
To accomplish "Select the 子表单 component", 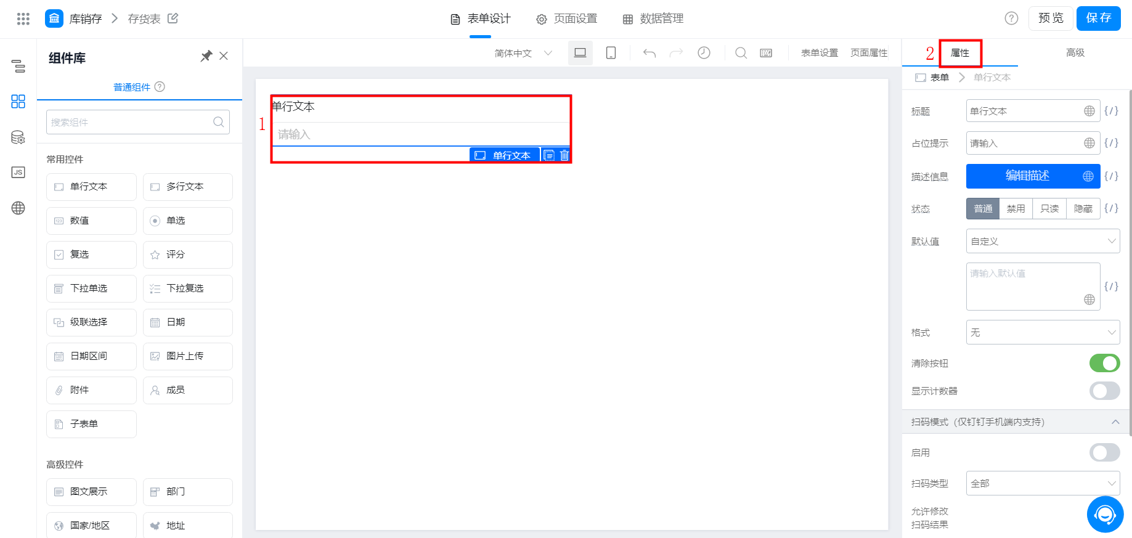I will (x=91, y=424).
